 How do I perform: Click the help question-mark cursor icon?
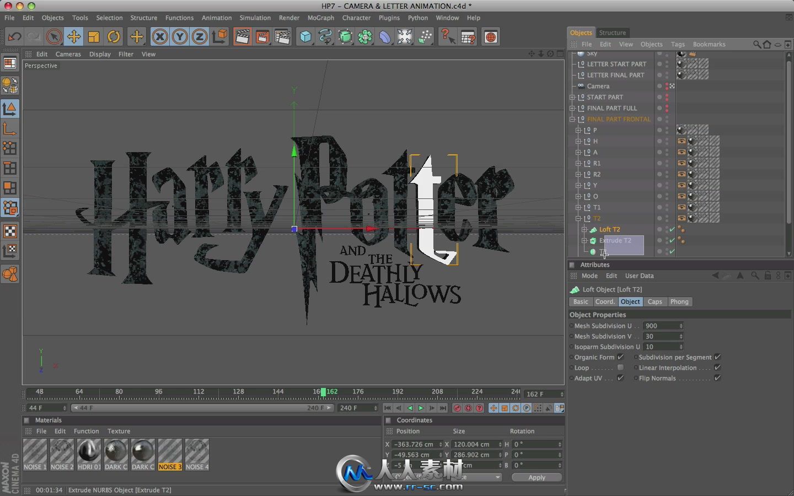click(x=448, y=37)
